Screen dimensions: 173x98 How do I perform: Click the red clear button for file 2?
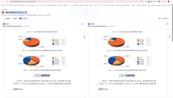[x=167, y=24]
